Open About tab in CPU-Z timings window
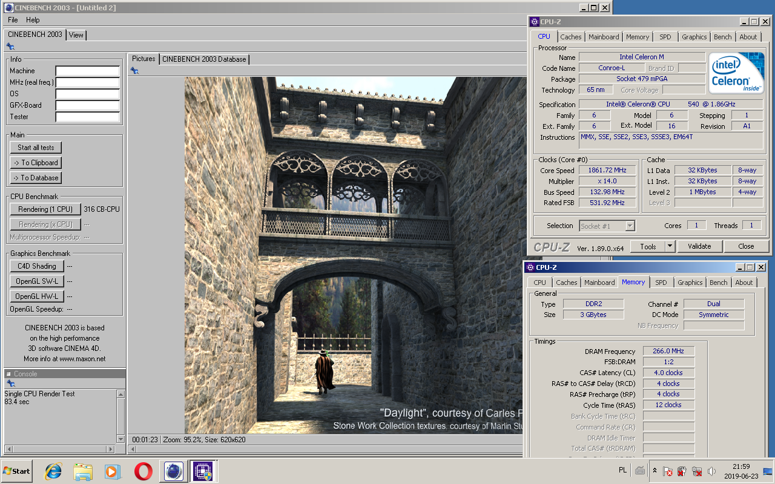This screenshot has width=775, height=484. (744, 283)
